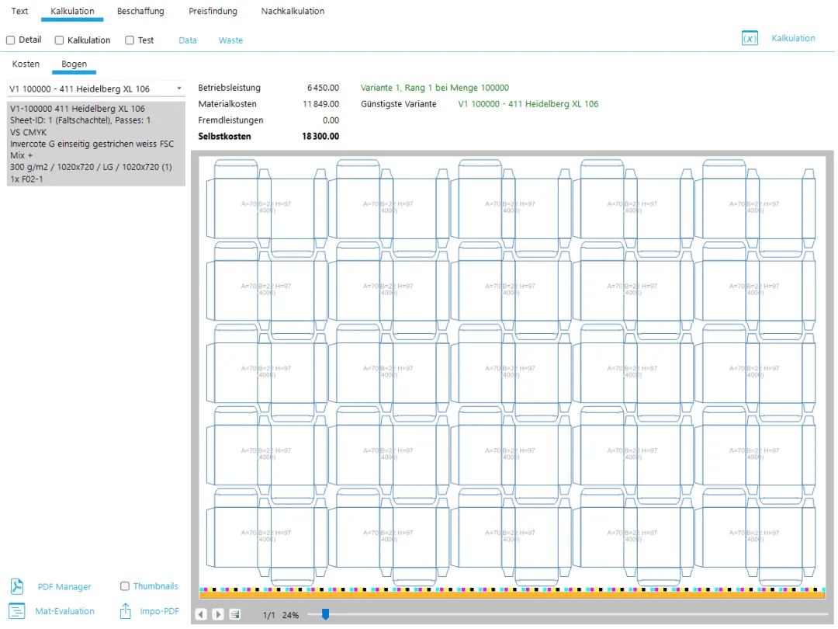Click the CMYK color control strip

click(512, 589)
